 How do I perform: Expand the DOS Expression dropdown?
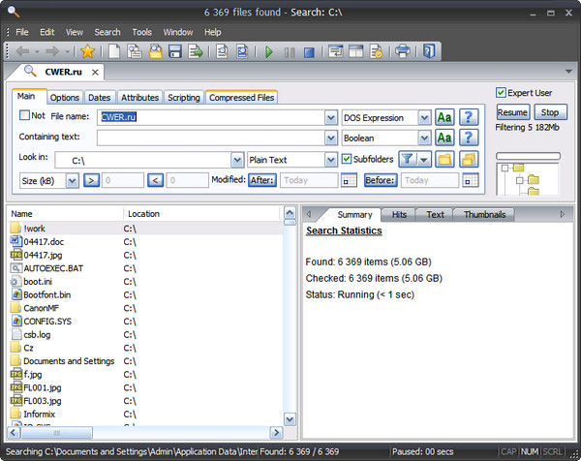424,117
